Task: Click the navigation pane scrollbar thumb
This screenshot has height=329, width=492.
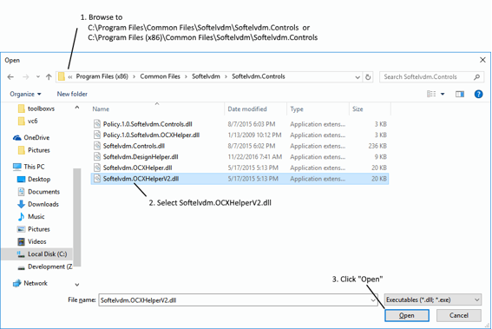Action: pyautogui.click(x=77, y=217)
